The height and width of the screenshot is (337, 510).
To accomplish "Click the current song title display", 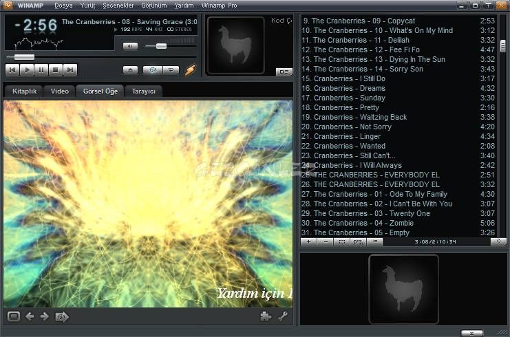I will (x=129, y=22).
